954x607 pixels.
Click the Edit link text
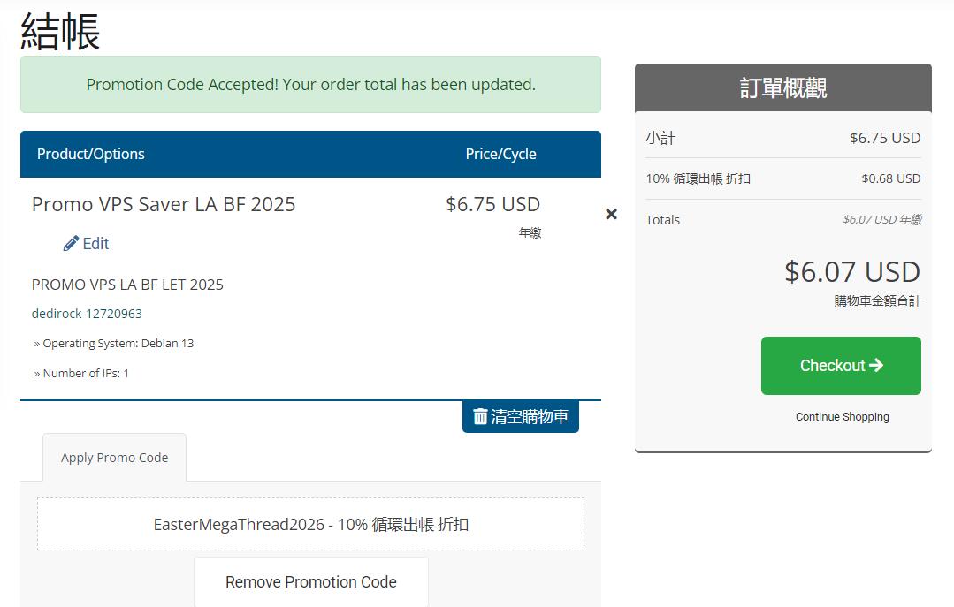point(95,244)
